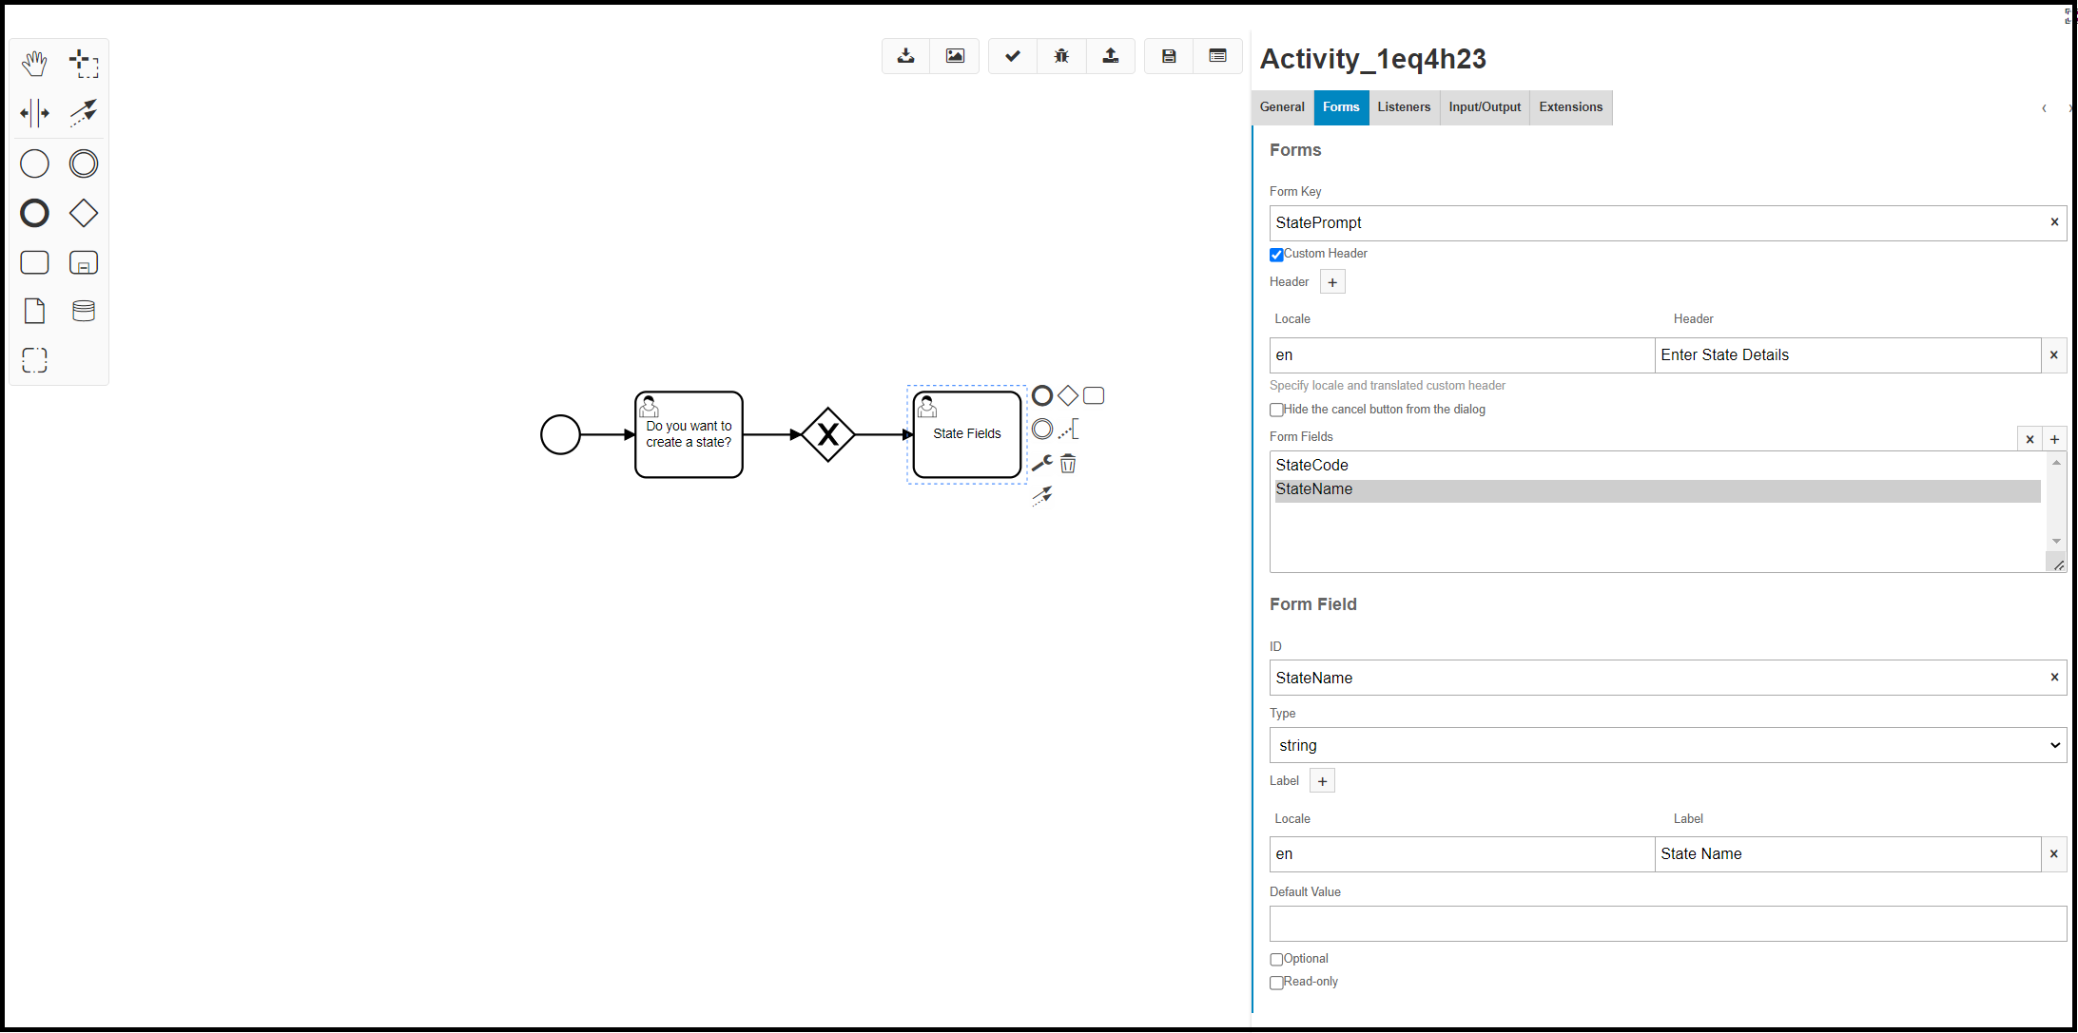Activate the lasso selection tool
This screenshot has width=2078, height=1033.
[84, 64]
